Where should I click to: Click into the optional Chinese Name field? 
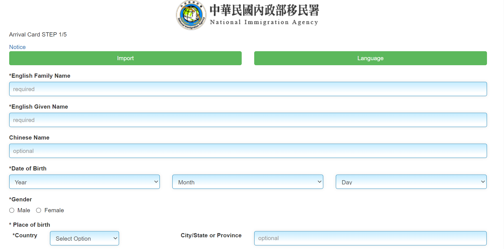248,151
